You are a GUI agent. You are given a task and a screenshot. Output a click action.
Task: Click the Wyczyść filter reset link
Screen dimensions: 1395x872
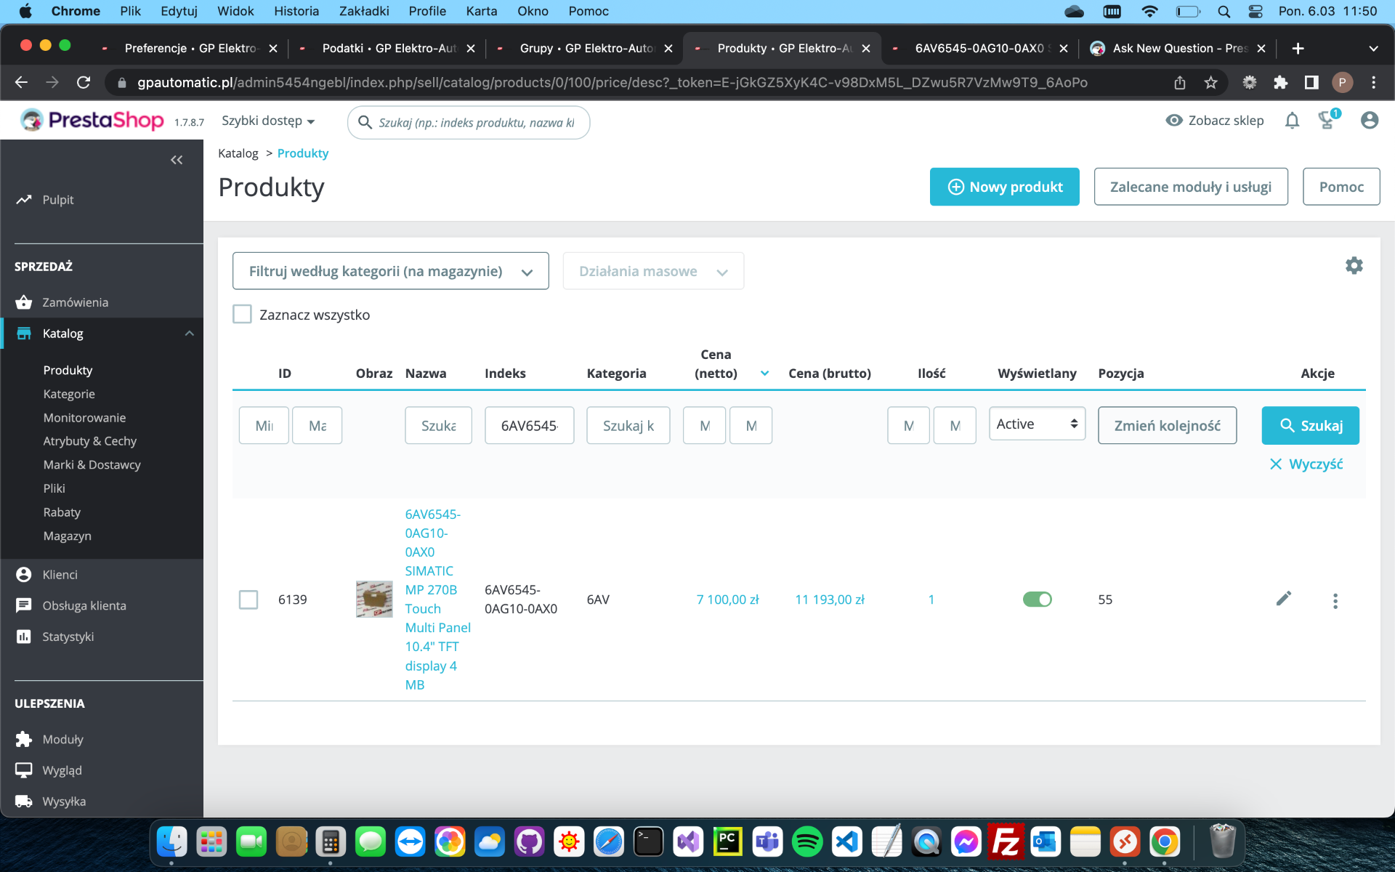click(1306, 464)
